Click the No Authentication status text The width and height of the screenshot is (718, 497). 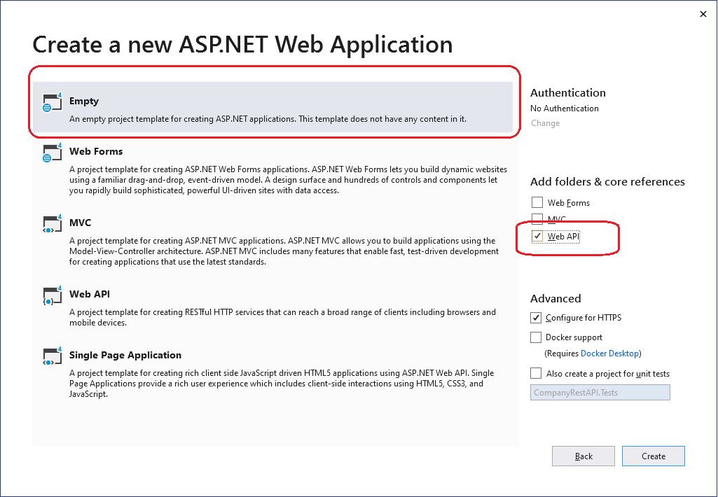click(564, 108)
